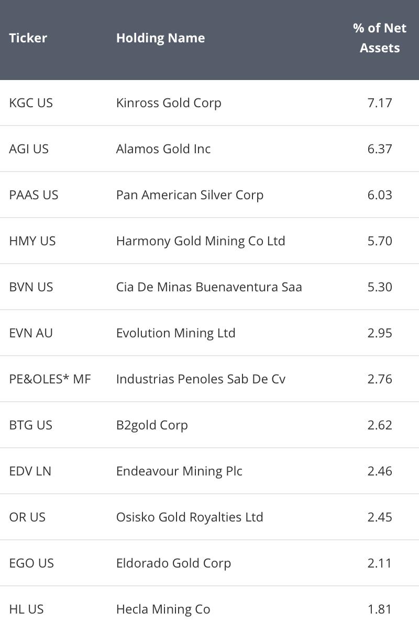Select the KGC US ticker cell
The height and width of the screenshot is (635, 419).
coord(31,103)
